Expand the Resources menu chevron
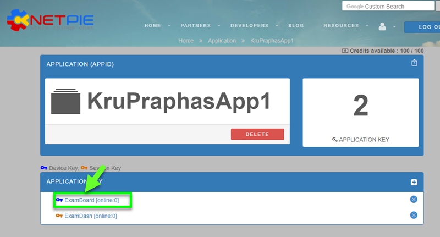 tap(367, 25)
